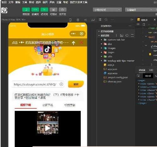
Task: Open the 设置 menu
Action: [x=59, y=2]
